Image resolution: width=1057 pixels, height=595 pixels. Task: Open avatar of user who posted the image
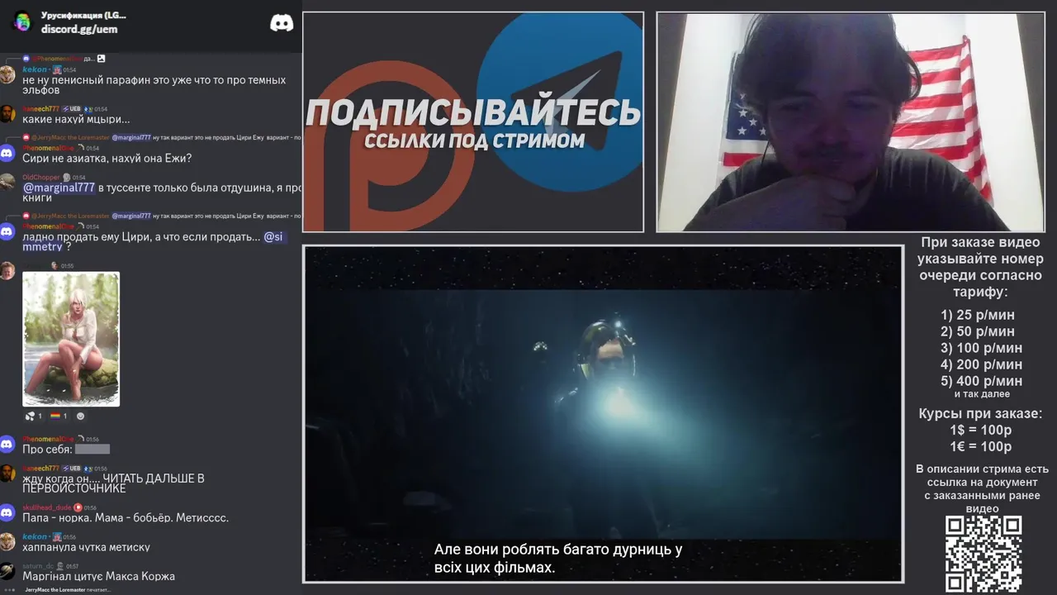(x=7, y=271)
